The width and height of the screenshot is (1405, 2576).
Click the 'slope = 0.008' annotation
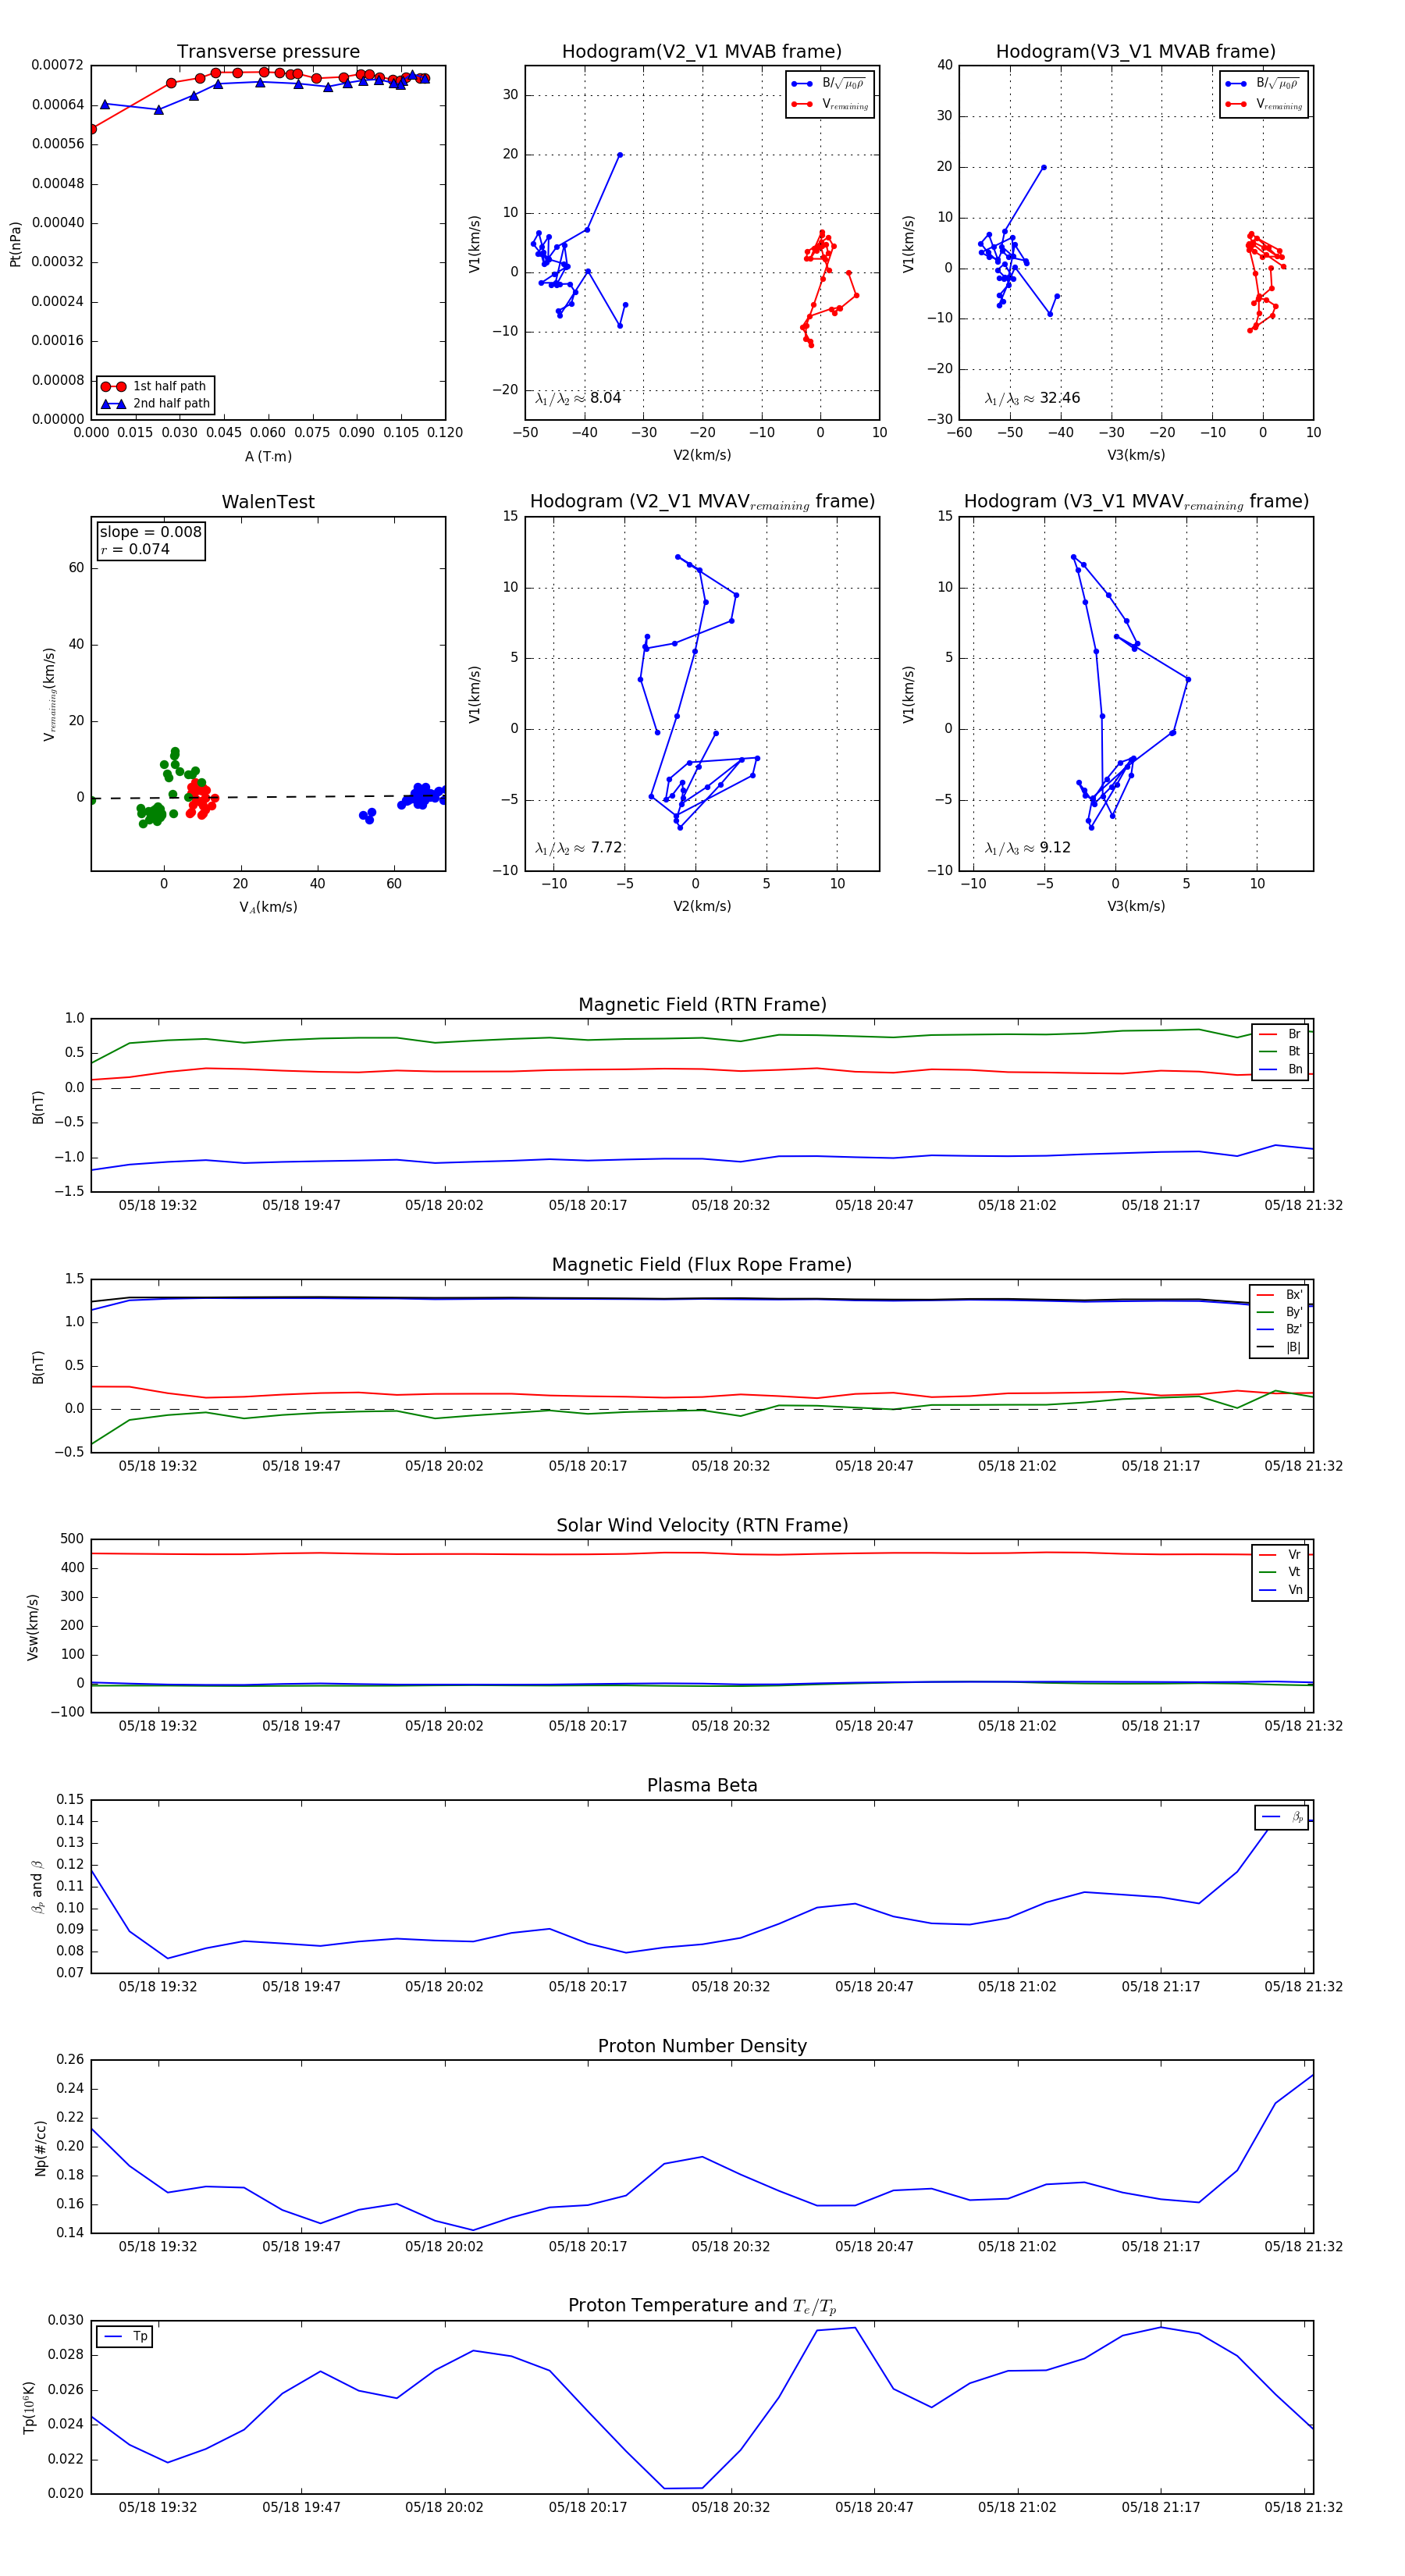151,532
